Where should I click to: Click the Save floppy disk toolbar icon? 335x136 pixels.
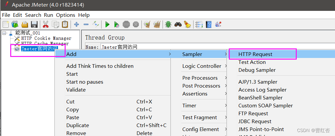point(34,24)
